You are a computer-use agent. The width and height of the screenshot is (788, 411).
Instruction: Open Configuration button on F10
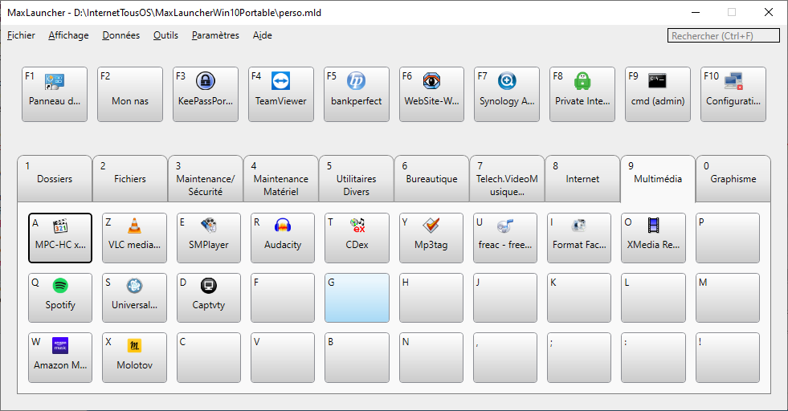pyautogui.click(x=733, y=94)
